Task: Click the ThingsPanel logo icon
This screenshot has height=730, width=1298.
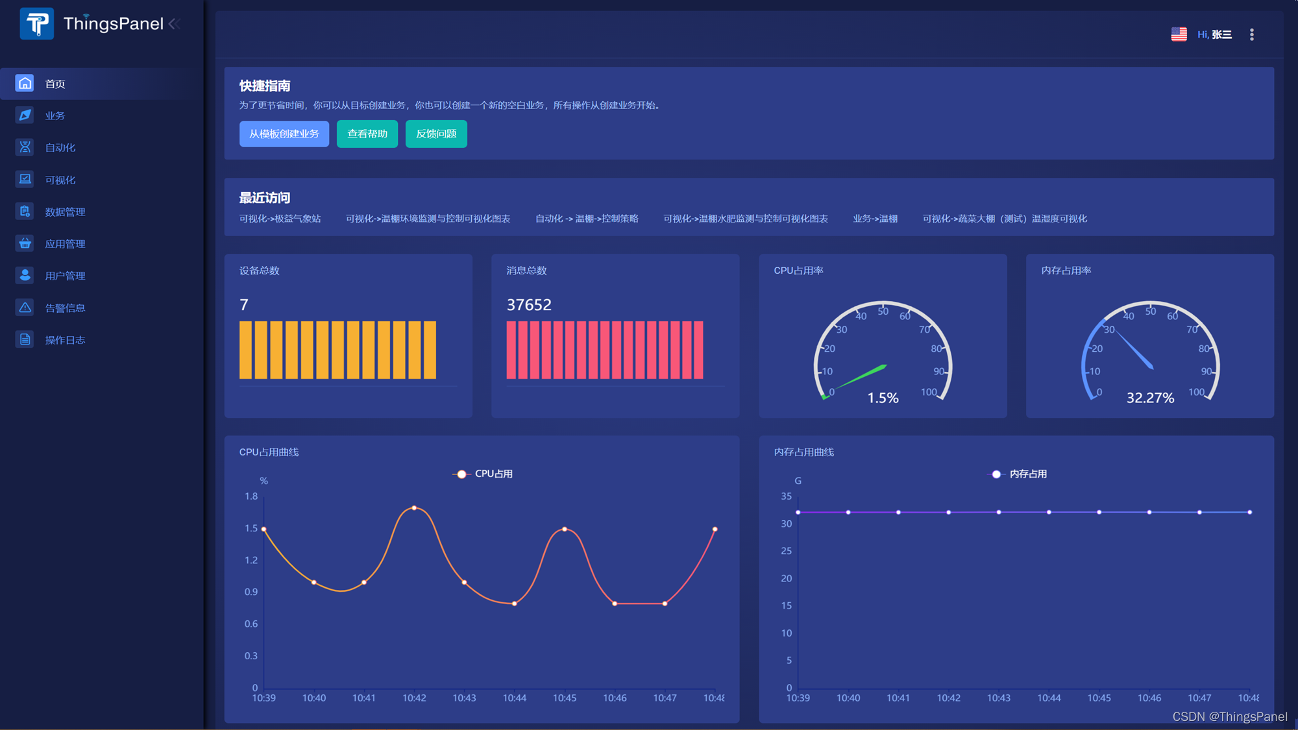Action: click(x=36, y=24)
